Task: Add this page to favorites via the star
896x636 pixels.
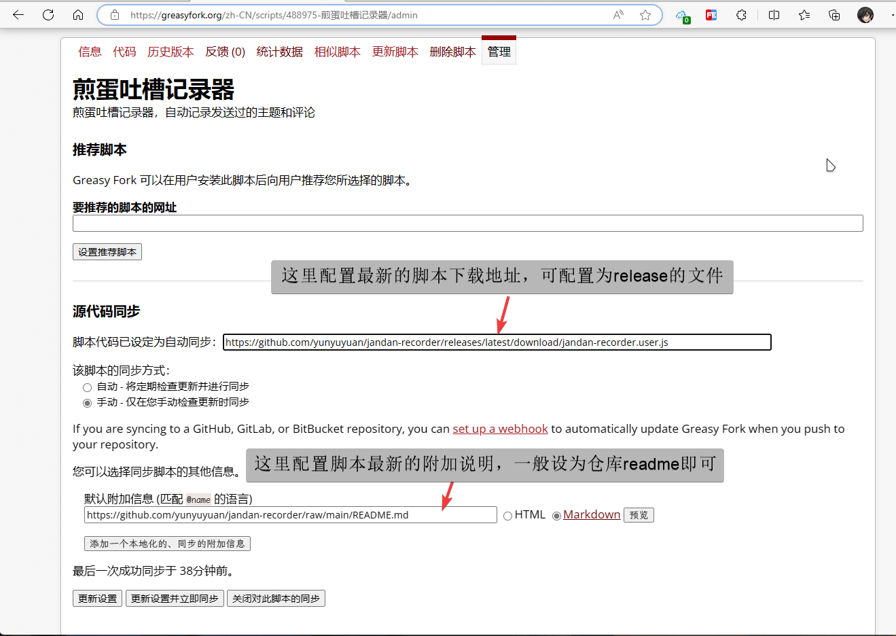Action: (644, 14)
